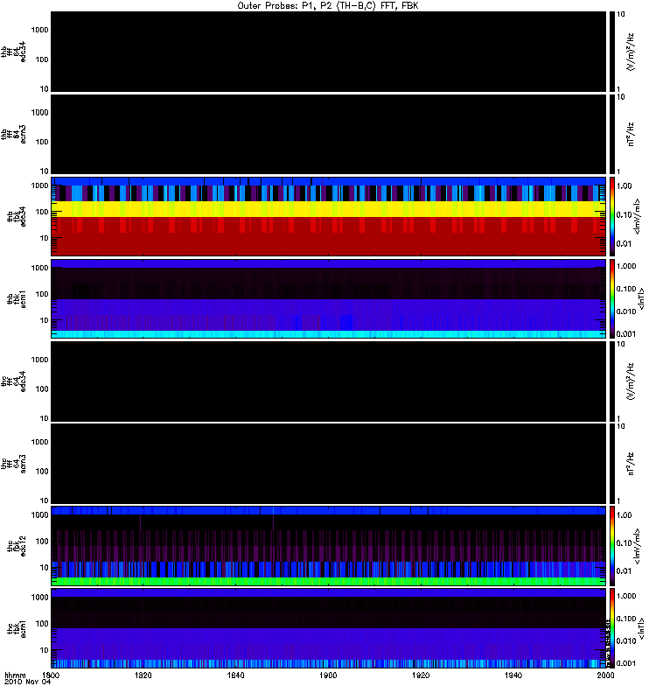Click the yellow band in thb fbk edc34 panel
The height and width of the screenshot is (700, 656).
click(x=328, y=209)
